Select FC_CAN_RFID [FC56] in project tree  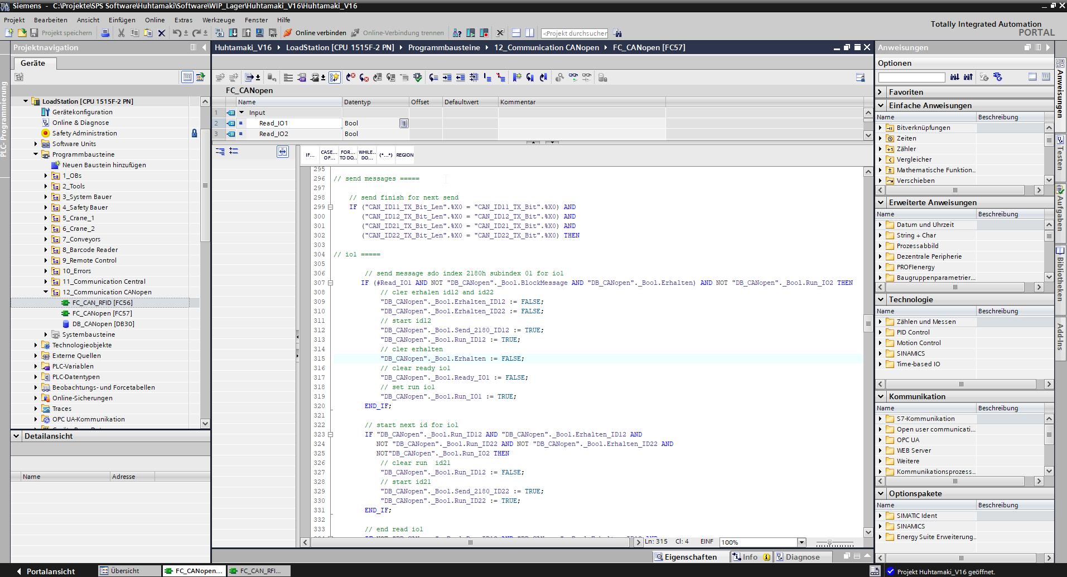102,303
